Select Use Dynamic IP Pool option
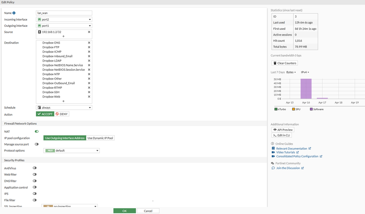Viewport: 365px width, 214px height. click(x=100, y=138)
